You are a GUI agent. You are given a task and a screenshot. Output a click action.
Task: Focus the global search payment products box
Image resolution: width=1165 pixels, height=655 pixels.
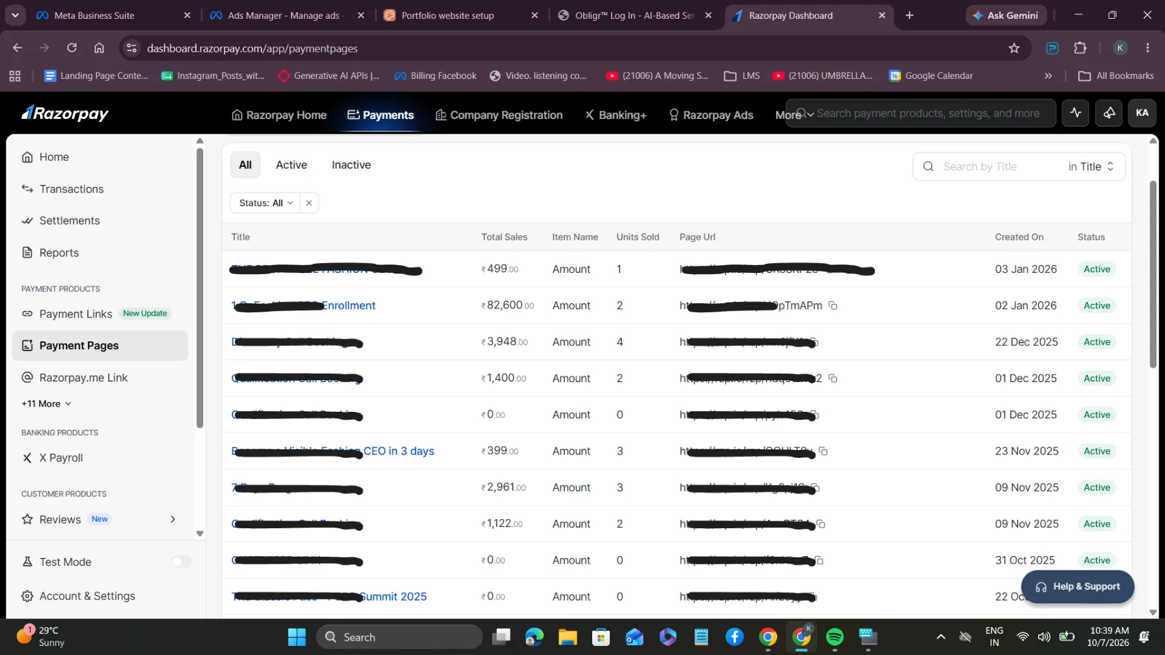tap(920, 113)
